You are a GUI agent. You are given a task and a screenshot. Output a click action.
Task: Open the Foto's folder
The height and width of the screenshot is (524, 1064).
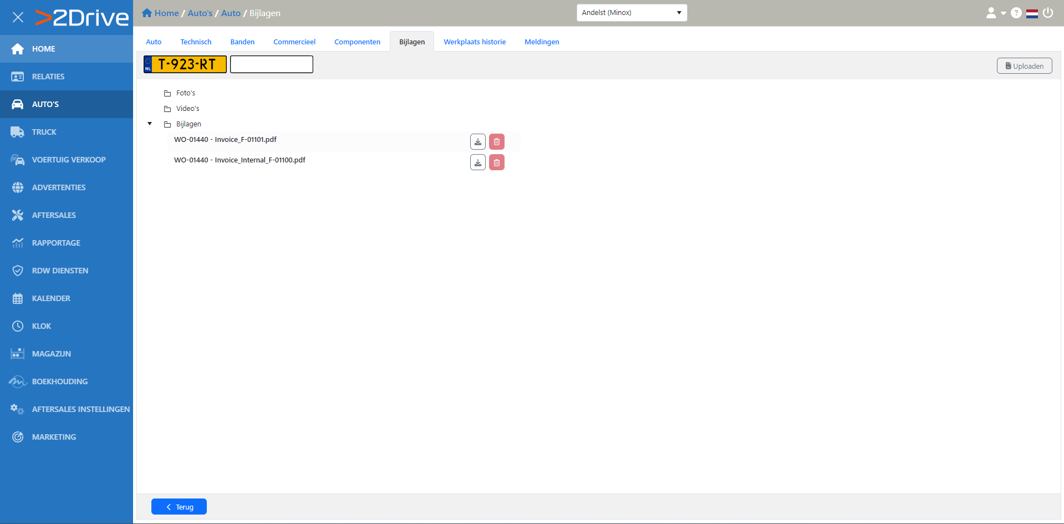(185, 93)
